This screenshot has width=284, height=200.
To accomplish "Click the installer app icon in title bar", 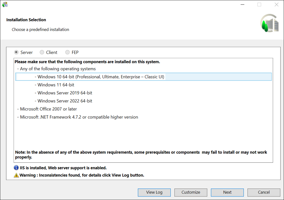I will click(5, 4).
